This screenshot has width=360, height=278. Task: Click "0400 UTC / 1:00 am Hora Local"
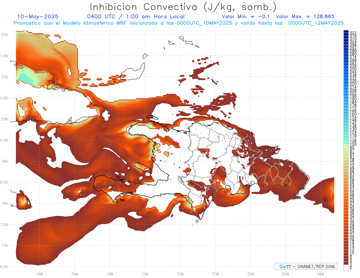pos(136,16)
